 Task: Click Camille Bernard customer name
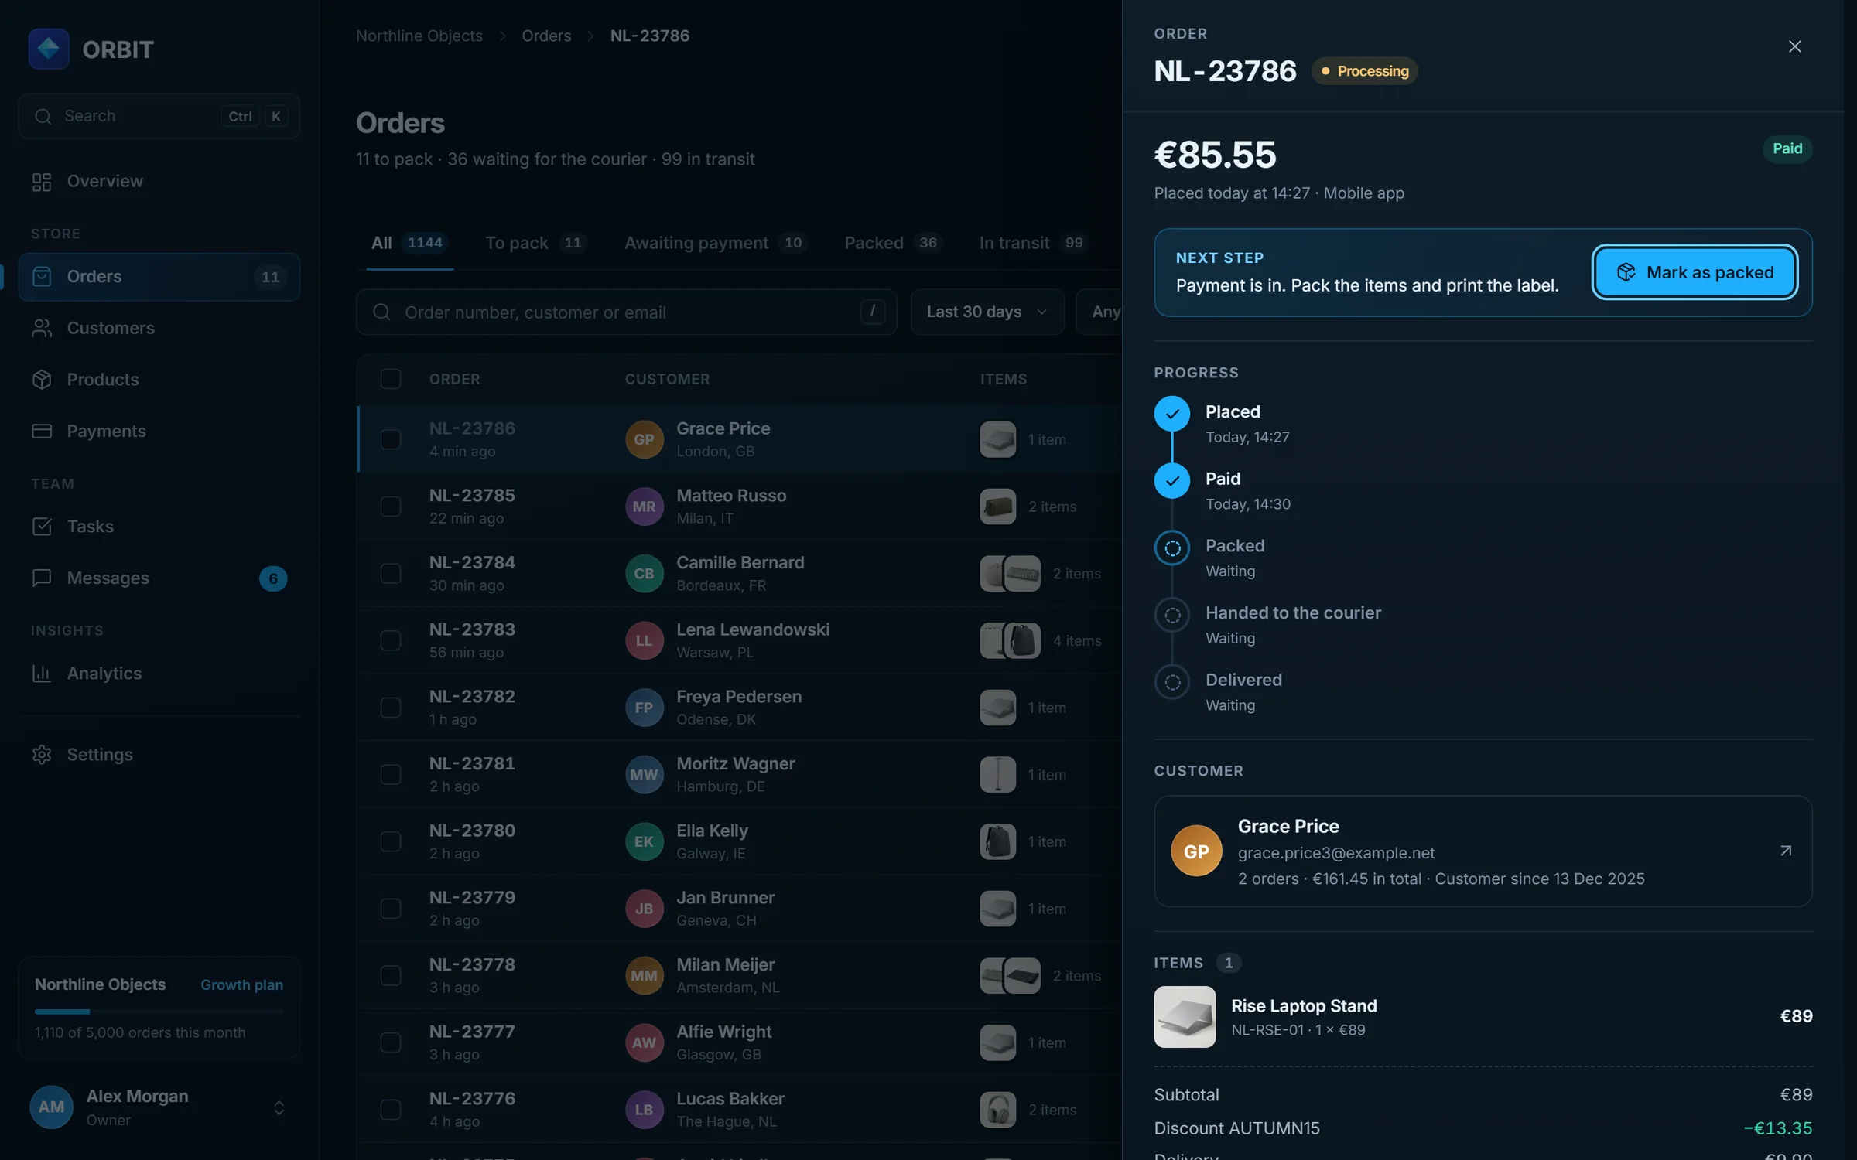740,562
